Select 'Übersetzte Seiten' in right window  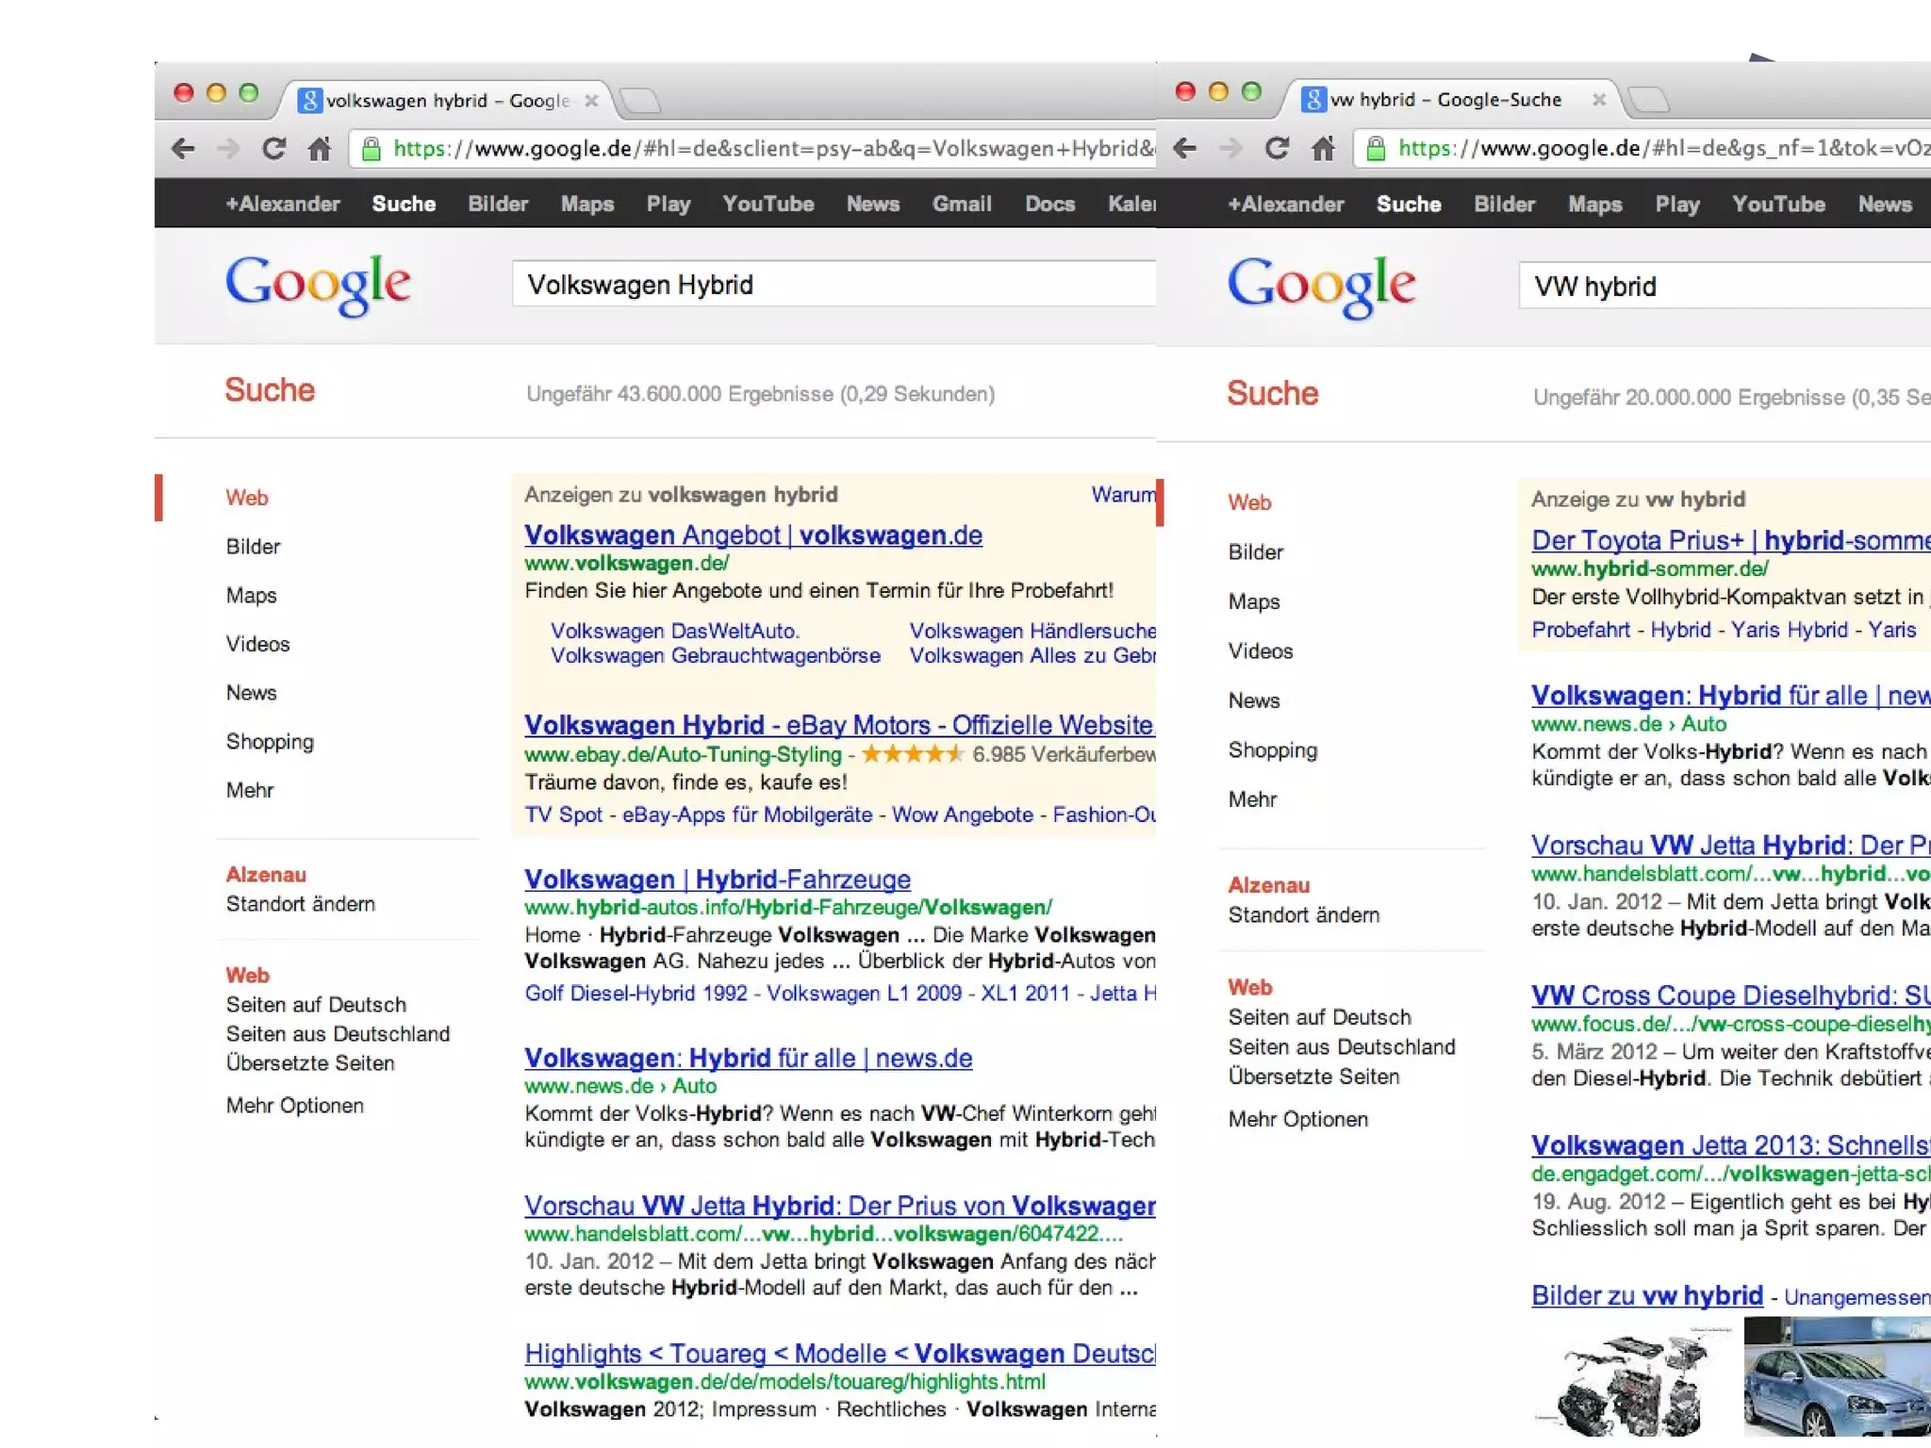(x=1313, y=1077)
